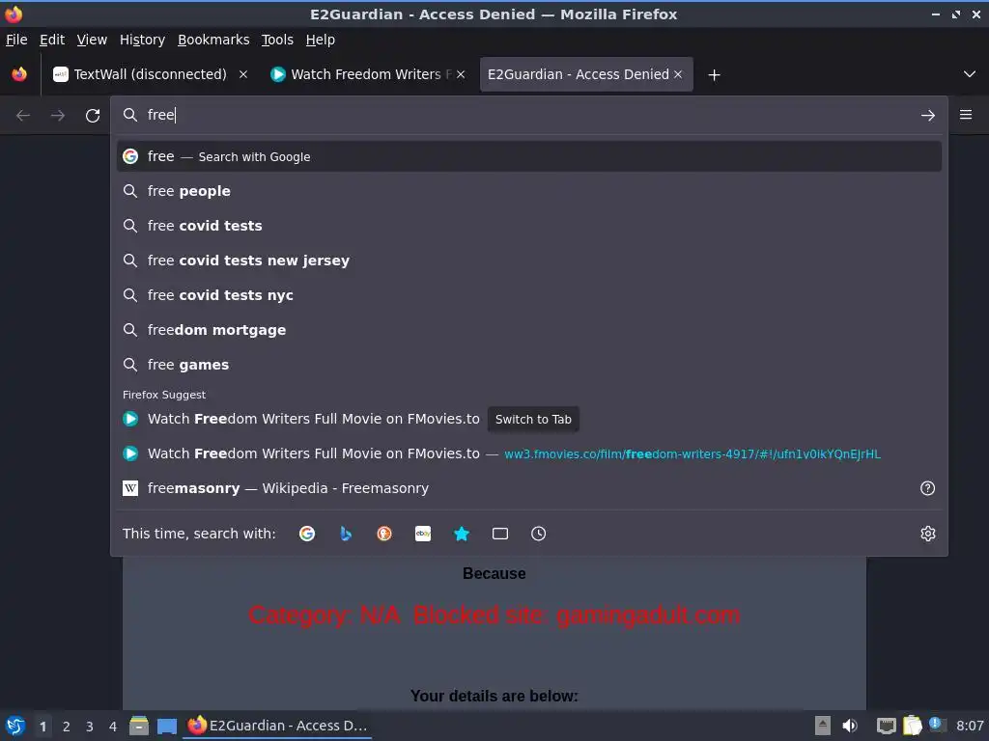Open the View menu
989x741 pixels.
coord(92,40)
